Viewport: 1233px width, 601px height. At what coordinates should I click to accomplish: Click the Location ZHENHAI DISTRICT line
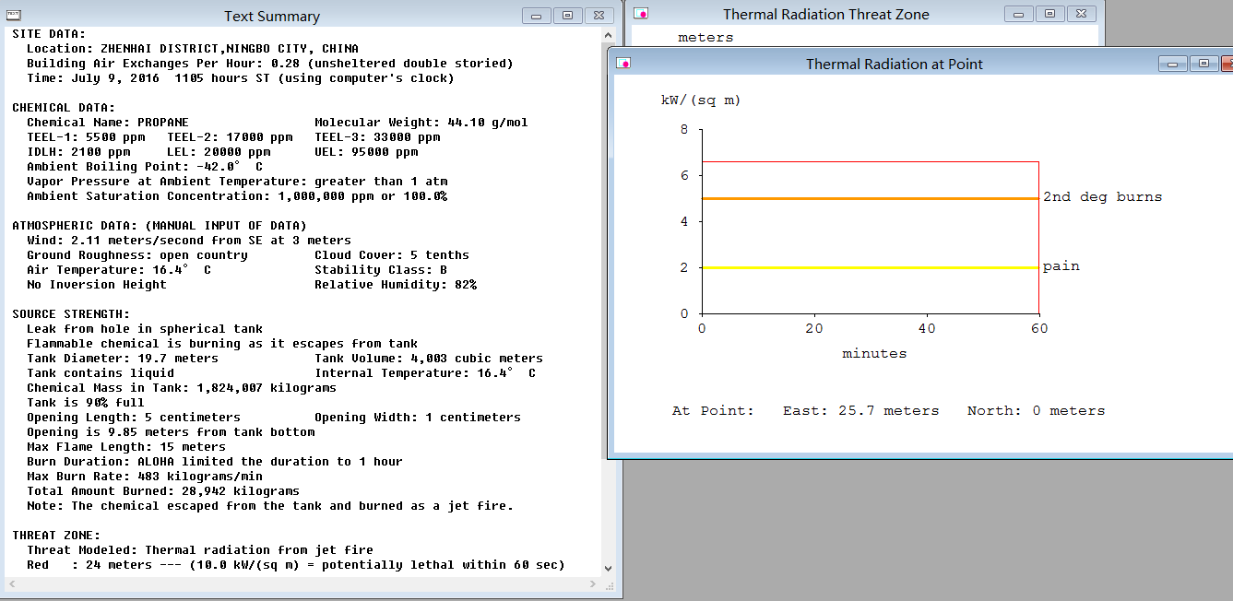click(x=193, y=49)
